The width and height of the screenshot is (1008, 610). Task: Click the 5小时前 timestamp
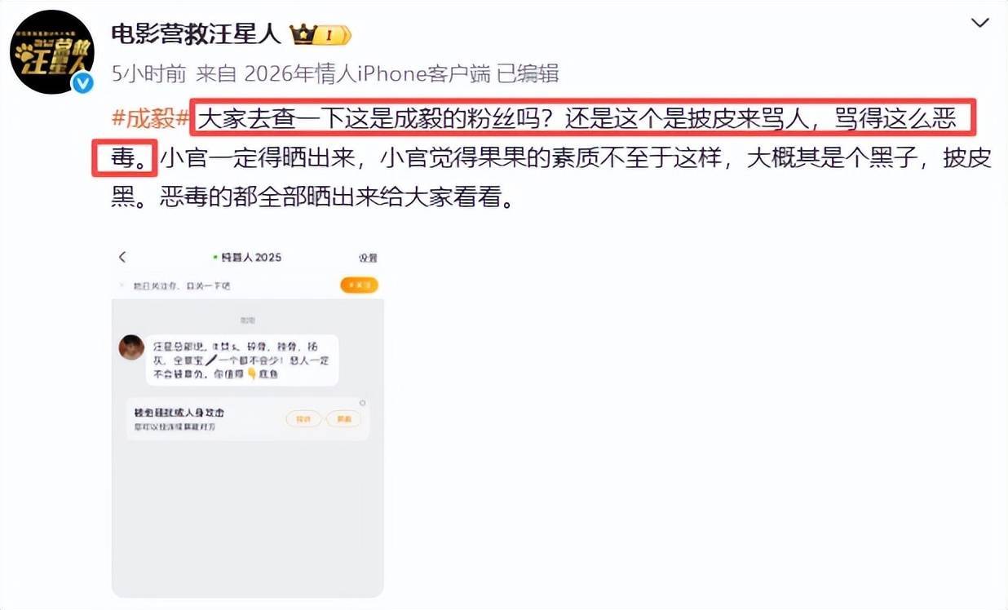point(150,74)
